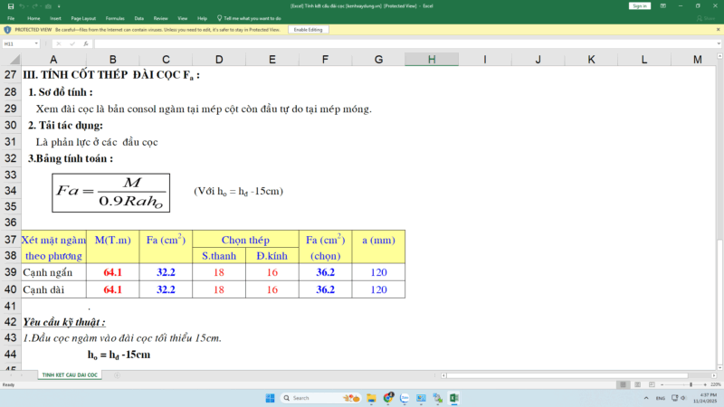Click the zoom in plus icon
Image resolution: width=724 pixels, height=407 pixels.
click(703, 384)
